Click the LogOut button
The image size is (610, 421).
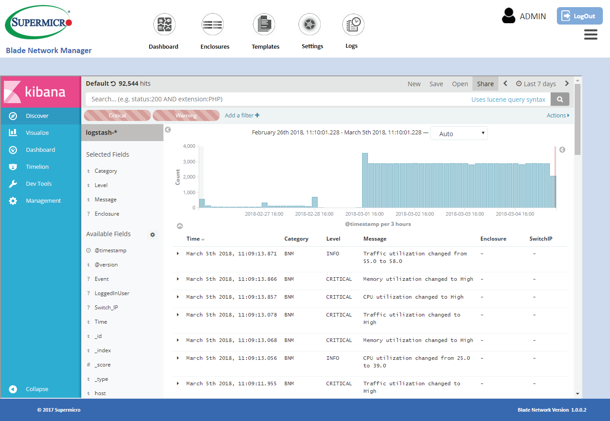coord(579,16)
